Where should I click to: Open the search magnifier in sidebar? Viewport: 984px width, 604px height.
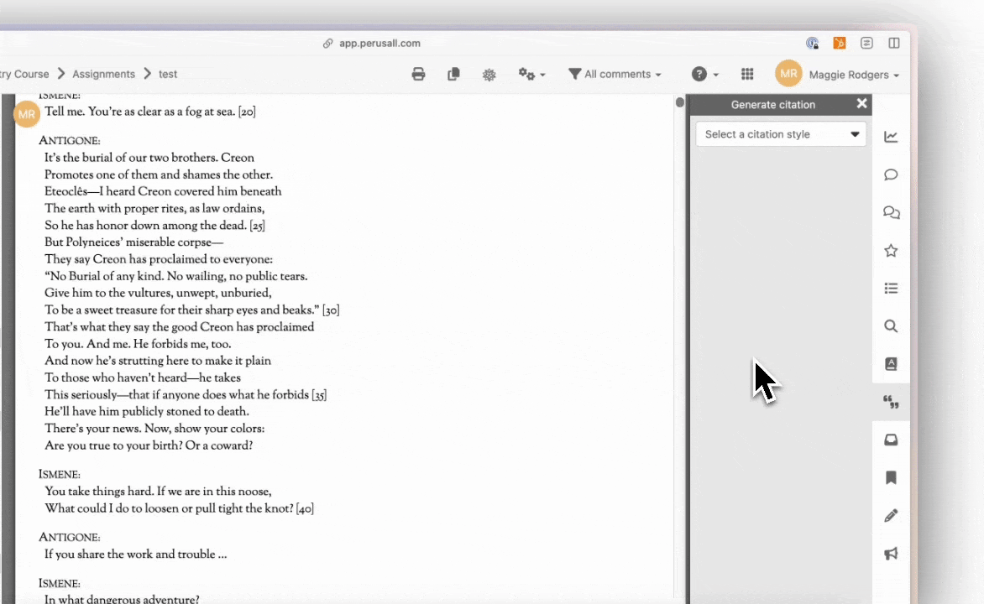click(x=891, y=326)
